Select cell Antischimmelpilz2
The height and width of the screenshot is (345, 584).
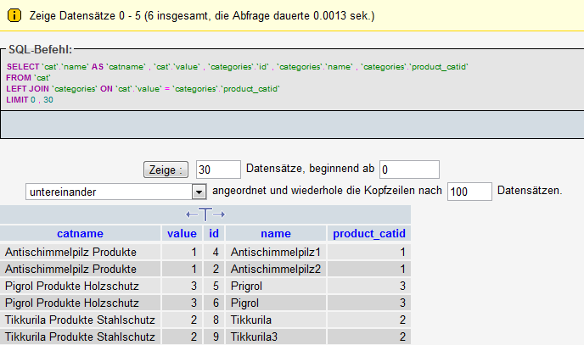coord(276,269)
